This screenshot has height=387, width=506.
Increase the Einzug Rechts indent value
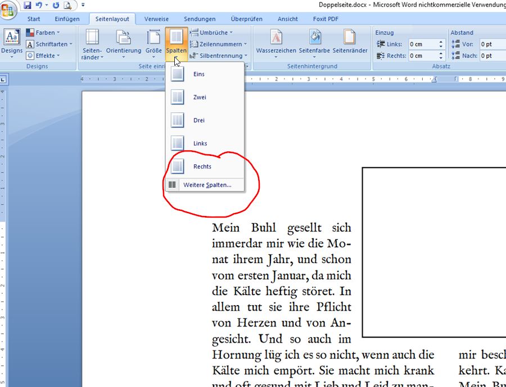click(x=441, y=53)
